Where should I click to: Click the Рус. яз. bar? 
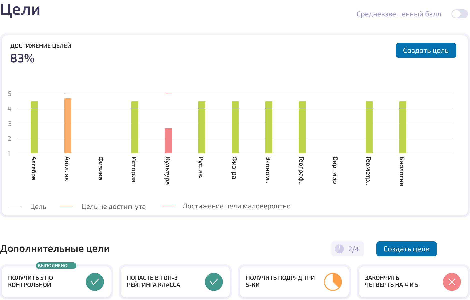click(x=202, y=127)
